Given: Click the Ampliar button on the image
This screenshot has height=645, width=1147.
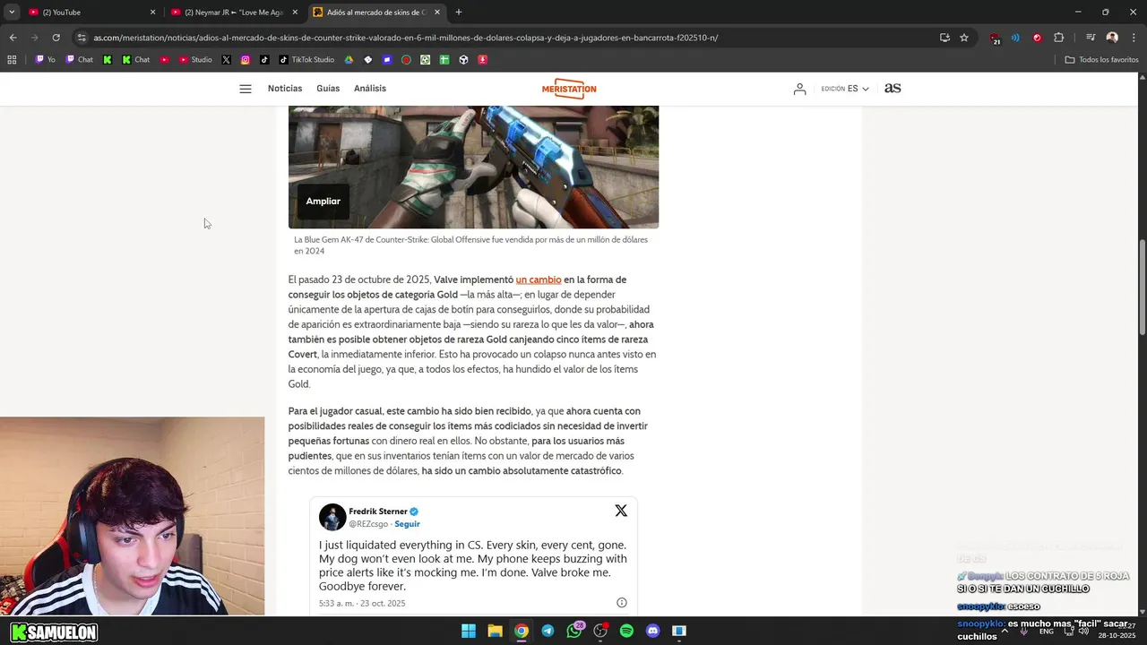Looking at the screenshot, I should tap(323, 202).
